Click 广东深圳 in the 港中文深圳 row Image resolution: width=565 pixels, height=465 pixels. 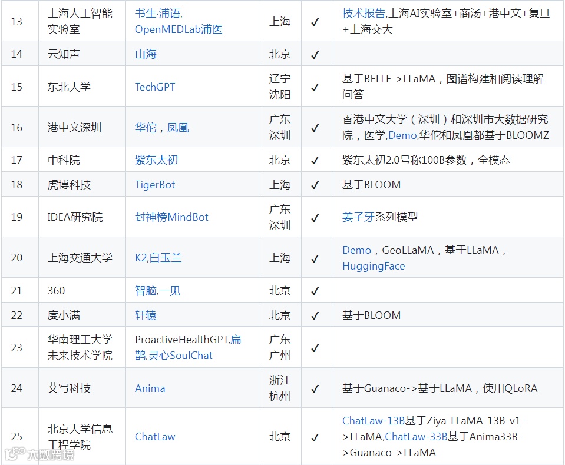point(280,127)
